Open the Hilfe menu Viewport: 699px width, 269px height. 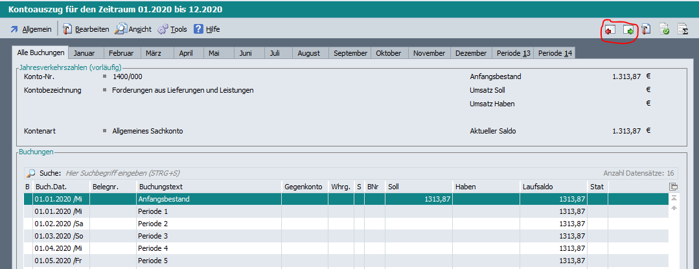[207, 29]
